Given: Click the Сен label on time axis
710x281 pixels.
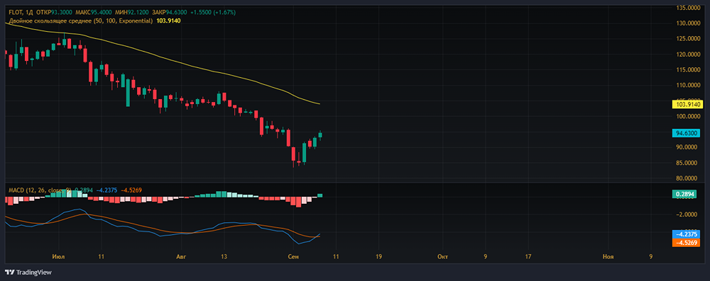Looking at the screenshot, I should [x=293, y=257].
